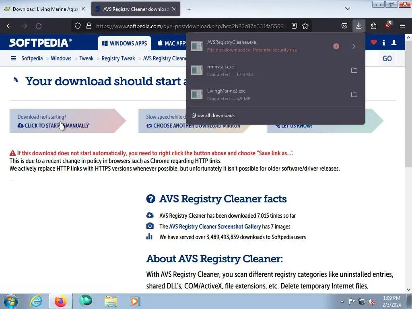The image size is (412, 309).
Task: Click the Softpedia logo
Action: point(40,43)
